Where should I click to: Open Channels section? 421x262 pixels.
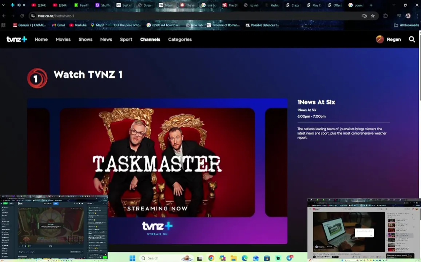pos(150,39)
